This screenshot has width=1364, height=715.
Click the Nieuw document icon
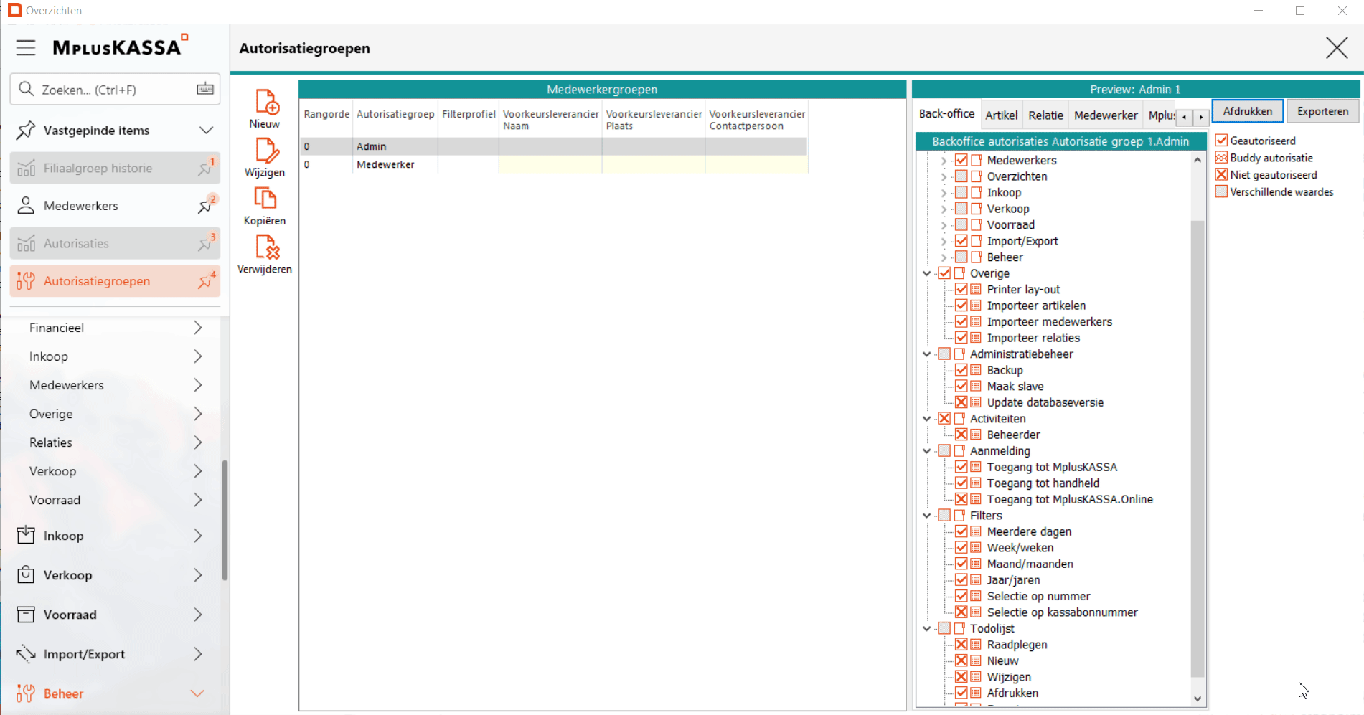point(267,102)
